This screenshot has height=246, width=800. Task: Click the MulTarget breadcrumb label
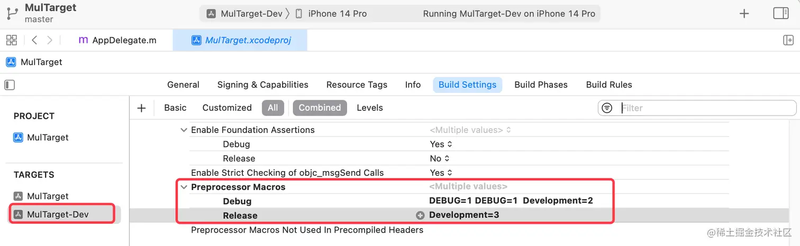41,62
